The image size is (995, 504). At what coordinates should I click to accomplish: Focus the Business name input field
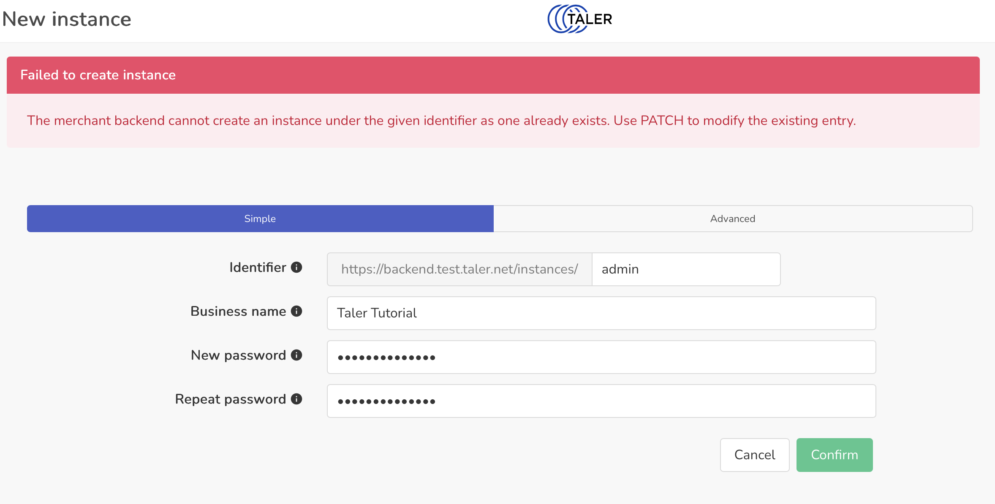click(601, 313)
